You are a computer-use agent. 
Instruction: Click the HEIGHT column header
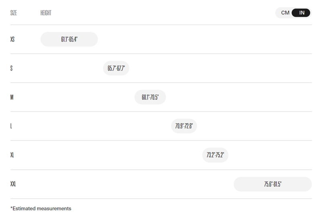46,13
